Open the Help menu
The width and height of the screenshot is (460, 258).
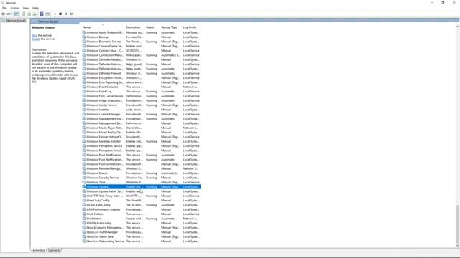pos(35,8)
